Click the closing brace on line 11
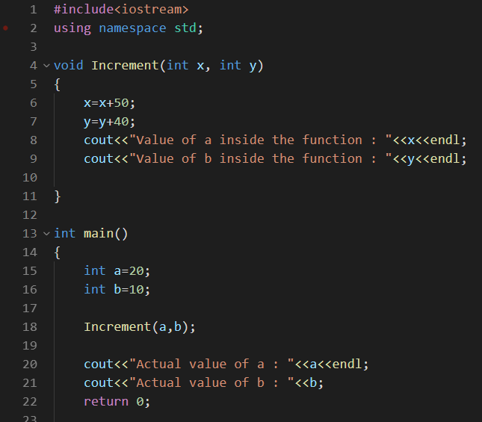 58,196
